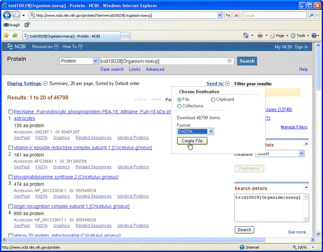Screen dimensions: 323x252
Task: Open the Protein database dropdown
Action: coord(78,61)
